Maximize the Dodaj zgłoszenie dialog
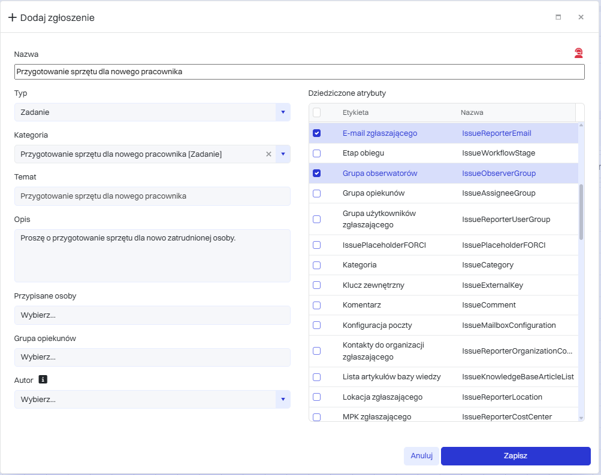This screenshot has height=475, width=601. [x=558, y=17]
